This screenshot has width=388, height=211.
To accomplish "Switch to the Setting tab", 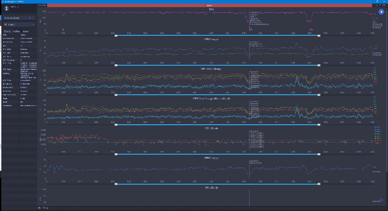I will (x=16, y=31).
